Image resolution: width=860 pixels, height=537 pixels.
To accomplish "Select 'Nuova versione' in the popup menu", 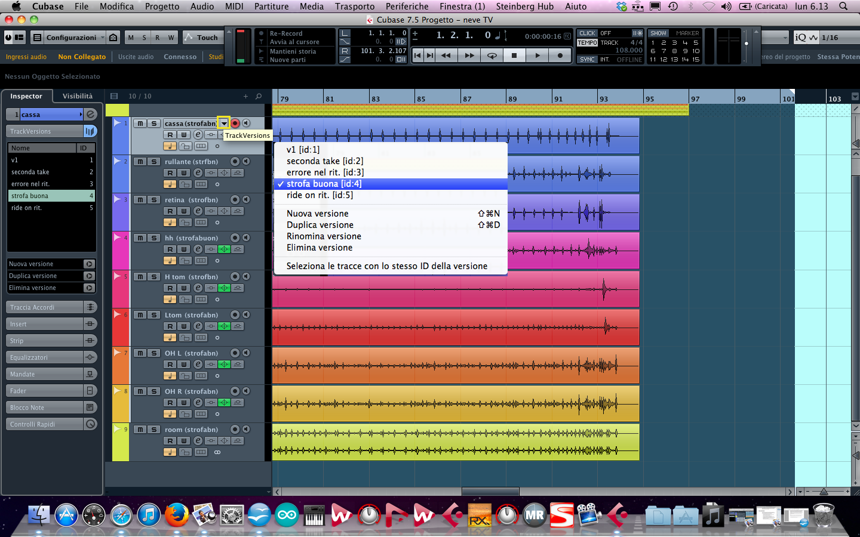I will click(x=391, y=214).
